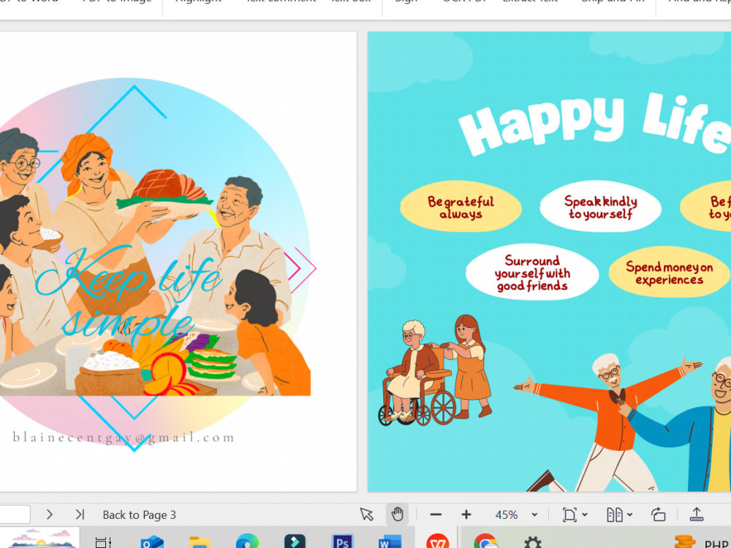Click the page number input box
The image size is (731, 548).
click(14, 514)
